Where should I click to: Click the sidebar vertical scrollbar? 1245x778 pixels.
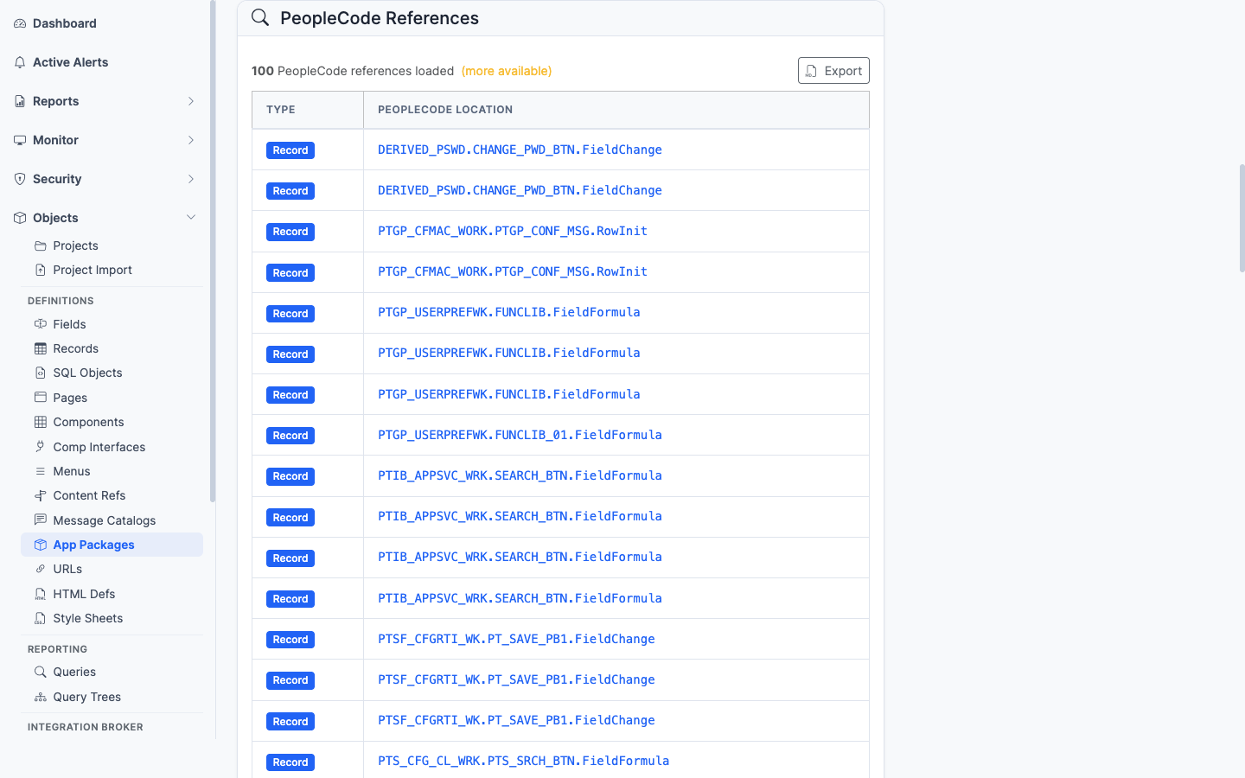tap(213, 251)
